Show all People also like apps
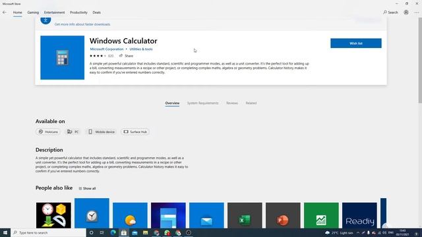 (x=87, y=188)
